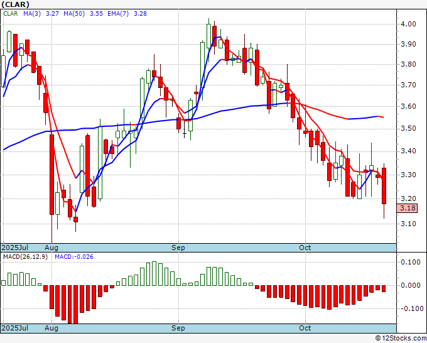The height and width of the screenshot is (343, 427).
Task: Click the Sep marker on price timeline
Action: pos(178,248)
